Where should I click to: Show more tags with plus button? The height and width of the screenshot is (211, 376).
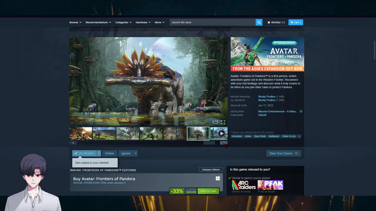[299, 136]
